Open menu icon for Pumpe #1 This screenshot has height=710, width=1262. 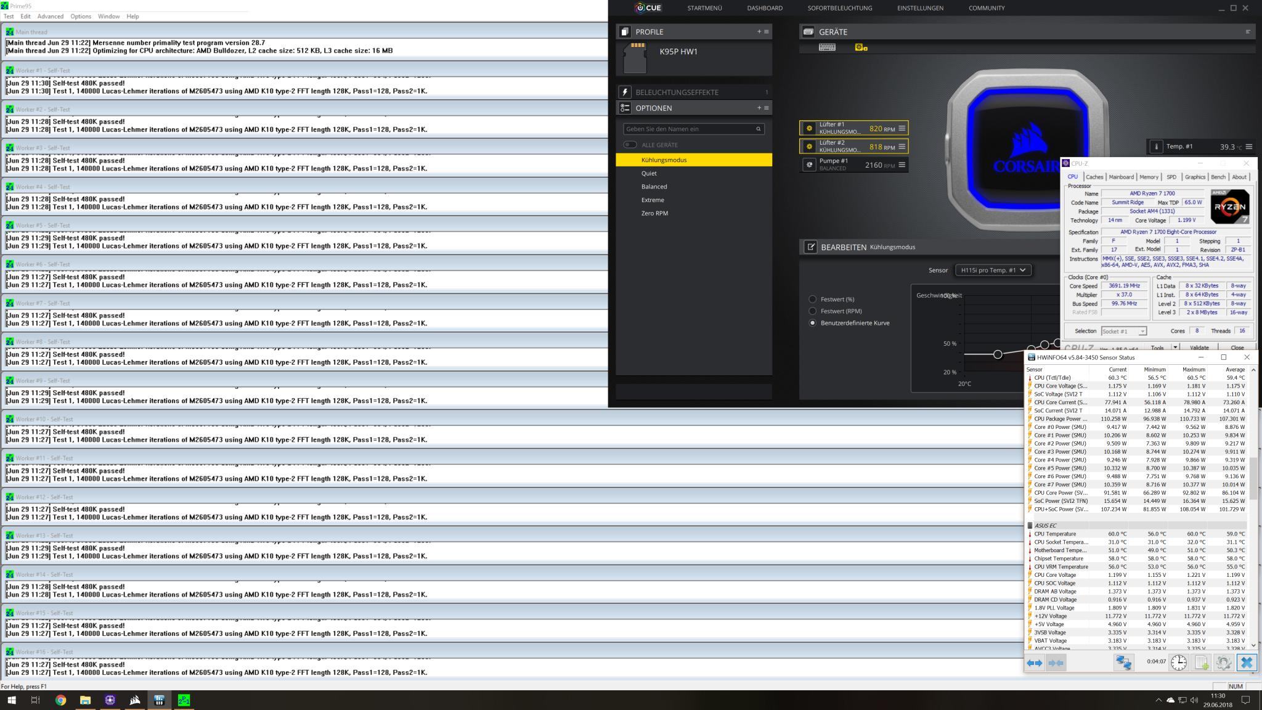point(902,165)
